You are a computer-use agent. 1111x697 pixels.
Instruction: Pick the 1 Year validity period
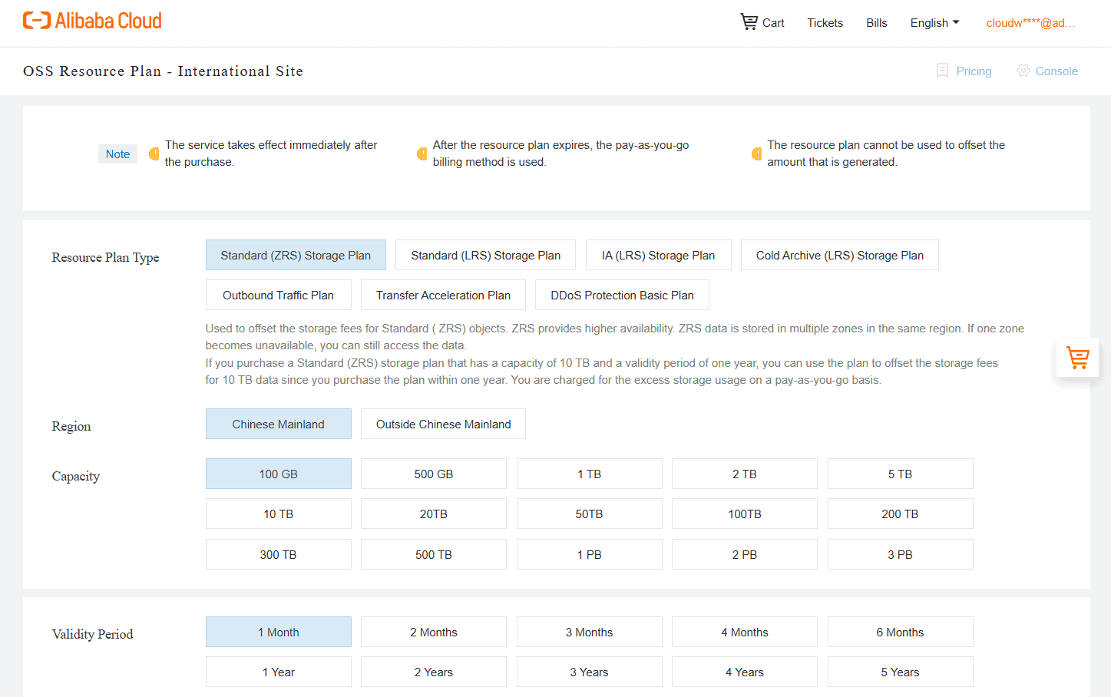point(279,672)
